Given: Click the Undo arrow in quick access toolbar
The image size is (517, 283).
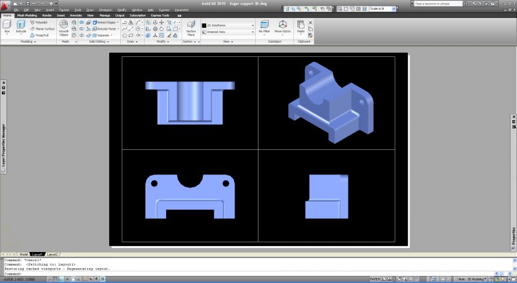Looking at the screenshot, I should click(34, 4).
